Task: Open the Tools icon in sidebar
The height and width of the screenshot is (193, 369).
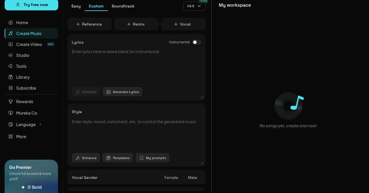Action: (x=11, y=66)
